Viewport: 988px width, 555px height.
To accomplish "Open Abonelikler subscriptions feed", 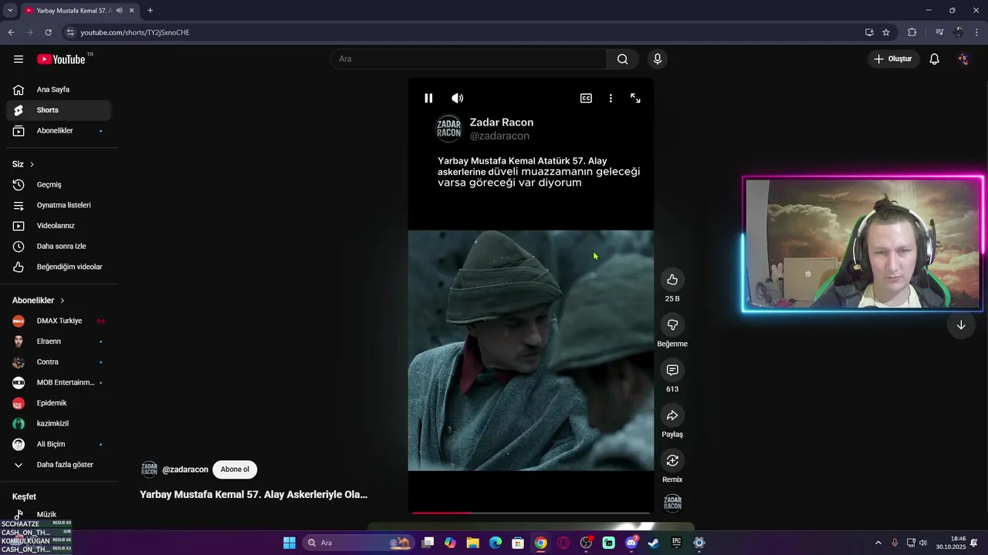I will point(59,131).
